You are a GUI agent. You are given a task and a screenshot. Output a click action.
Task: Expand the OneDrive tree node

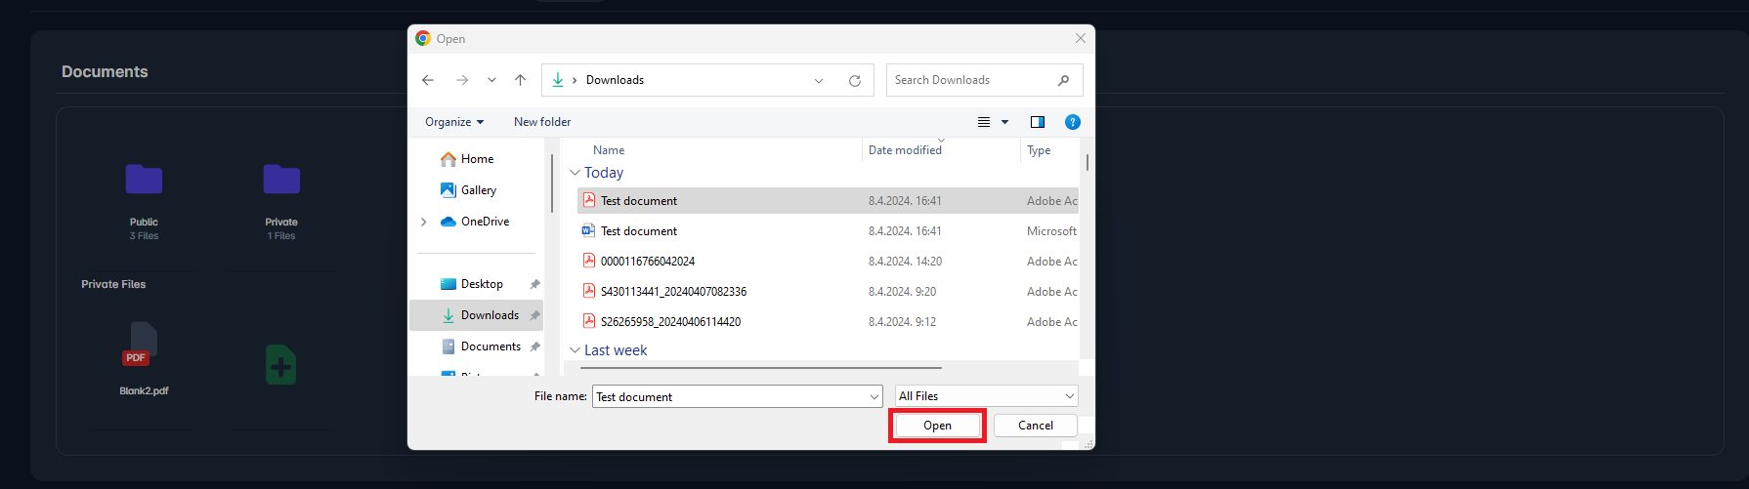coord(423,222)
